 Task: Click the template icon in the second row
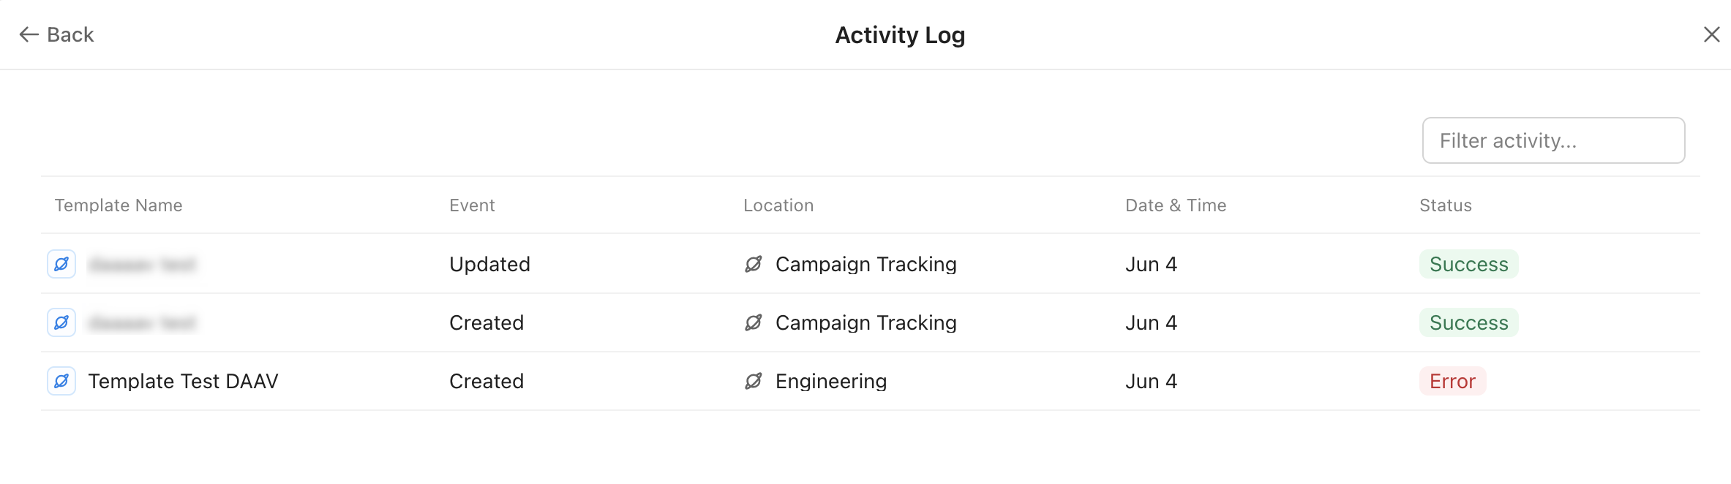click(61, 322)
